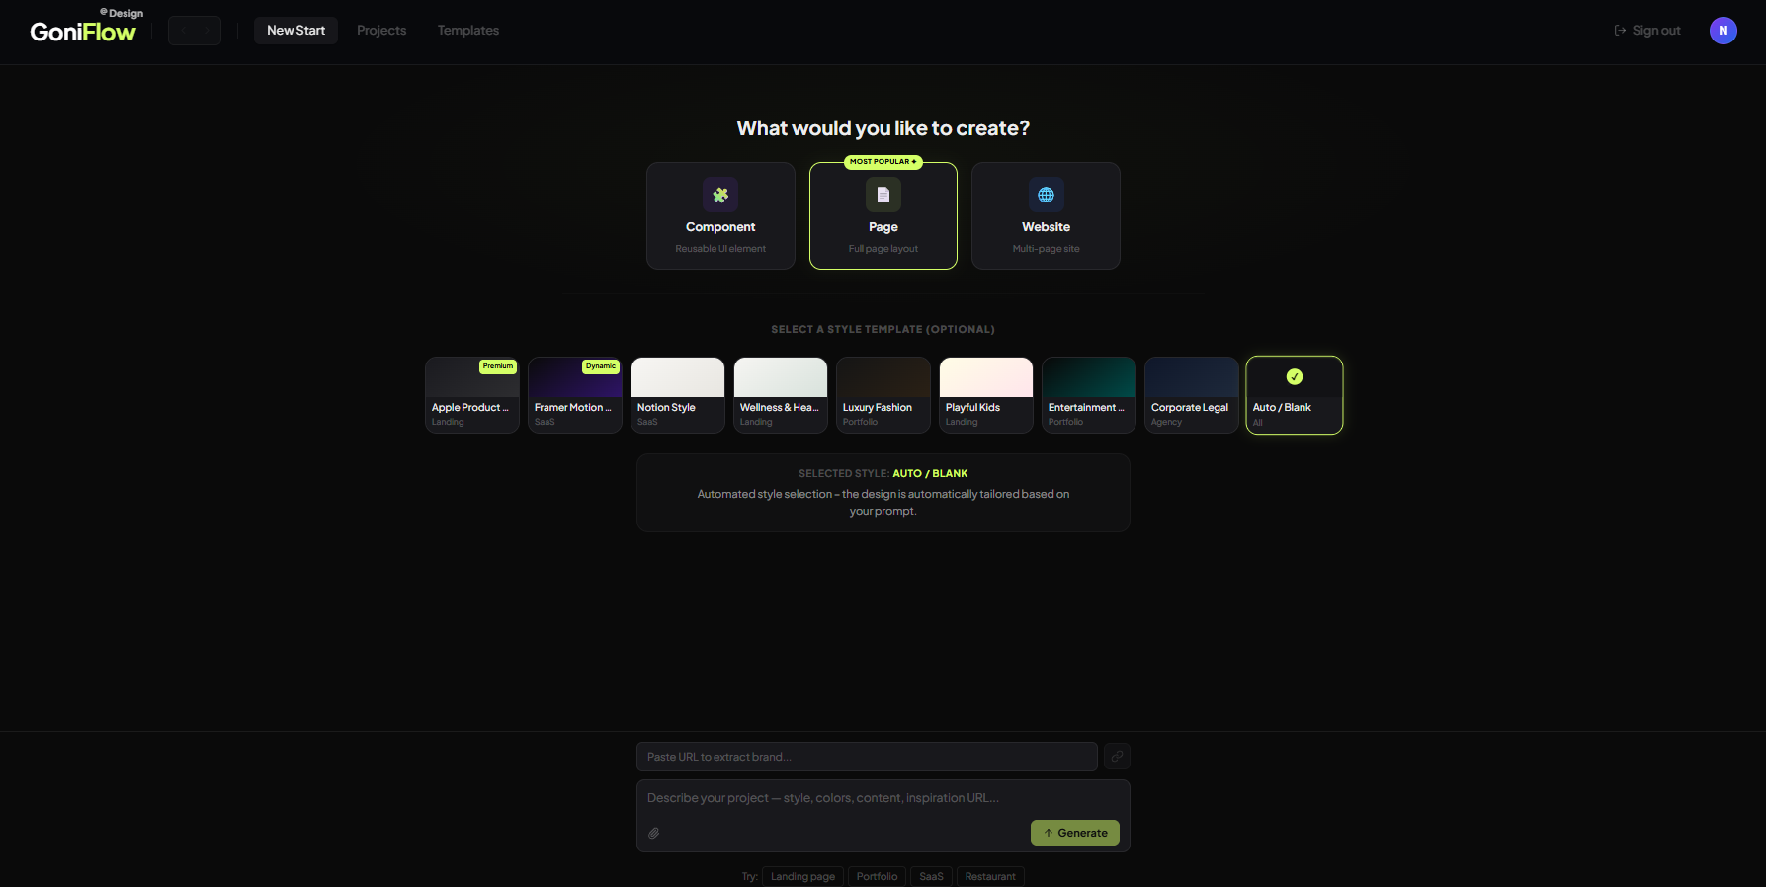This screenshot has width=1766, height=887.
Task: Switch to the Templates tab
Action: [468, 31]
